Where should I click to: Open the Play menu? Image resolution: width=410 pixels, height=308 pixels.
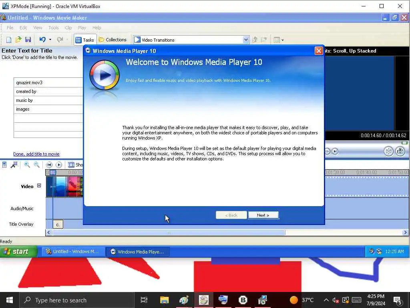pos(82,28)
